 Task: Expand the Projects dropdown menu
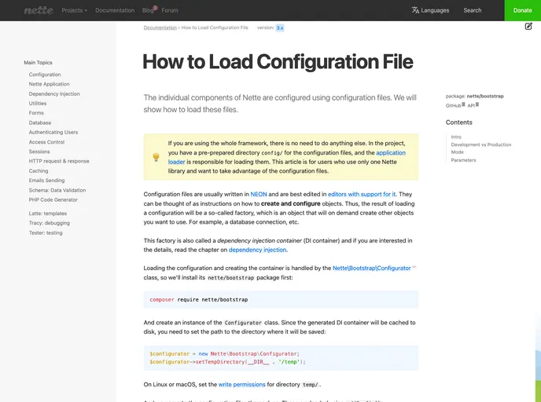[74, 10]
